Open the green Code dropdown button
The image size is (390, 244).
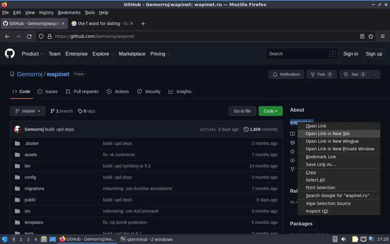271,111
